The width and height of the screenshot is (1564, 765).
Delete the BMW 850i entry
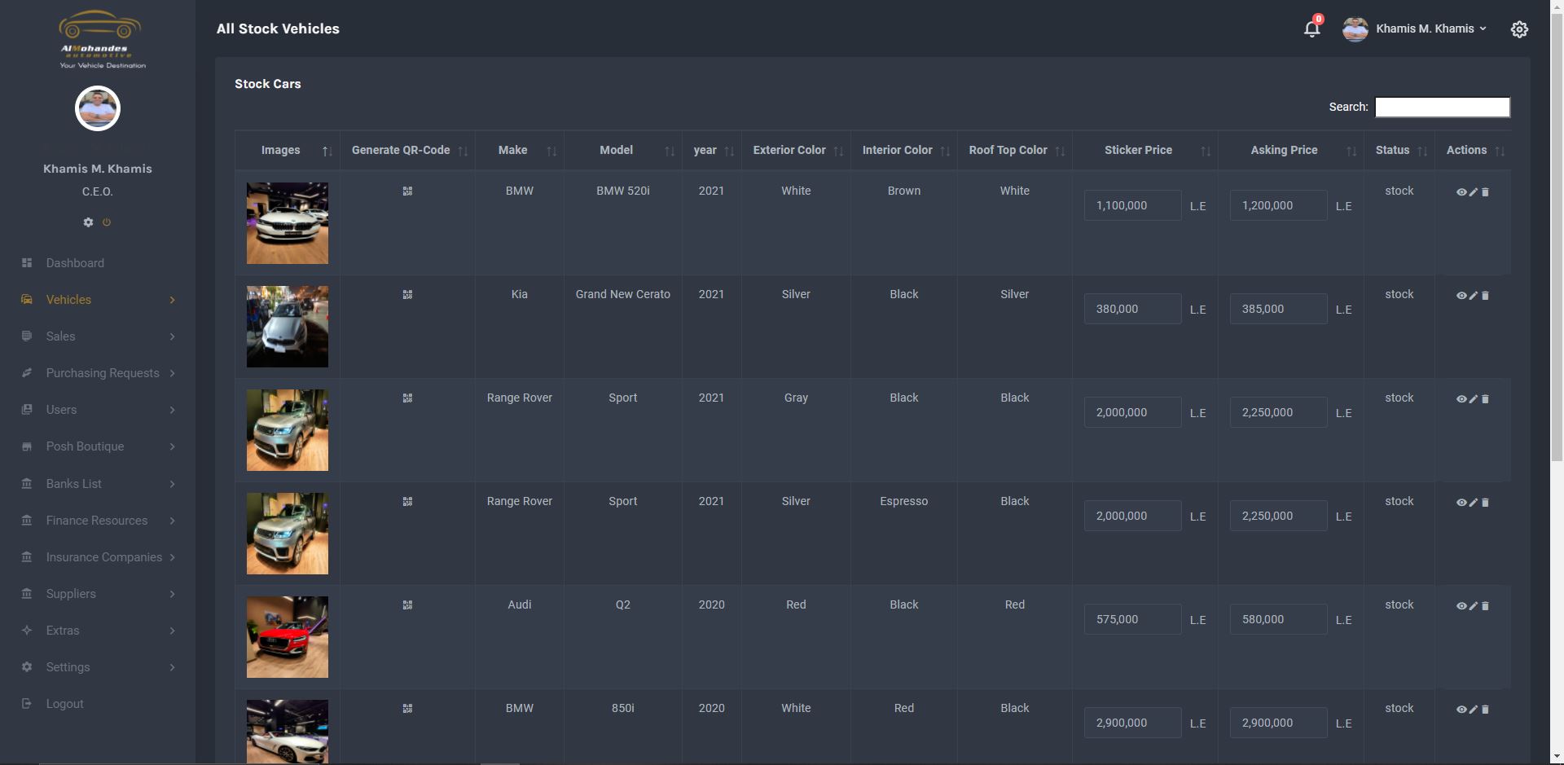[x=1485, y=710]
